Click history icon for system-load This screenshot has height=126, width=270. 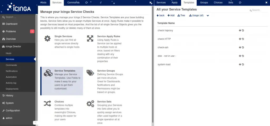243,64
